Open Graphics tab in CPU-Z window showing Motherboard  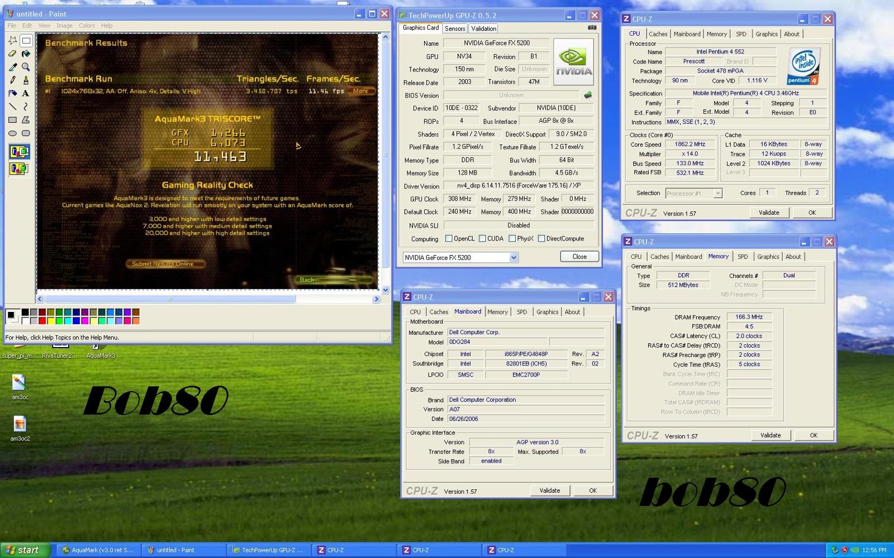547,312
